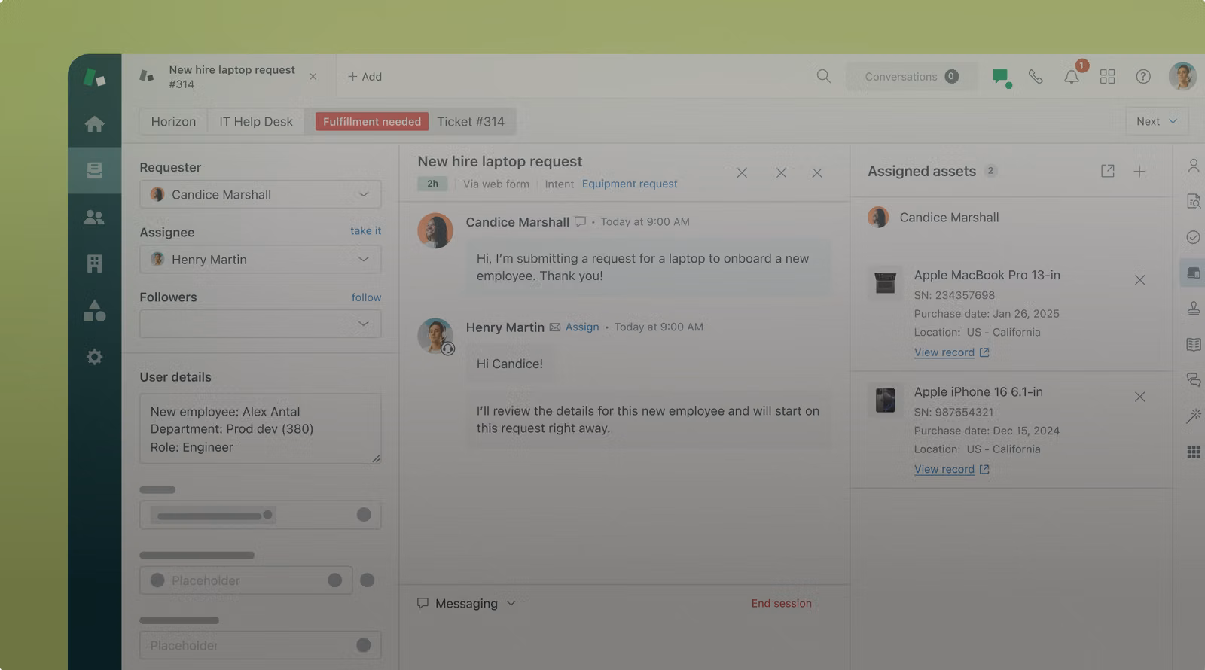Image resolution: width=1205 pixels, height=670 pixels.
Task: Click the 'take it' assignee link
Action: click(x=365, y=230)
